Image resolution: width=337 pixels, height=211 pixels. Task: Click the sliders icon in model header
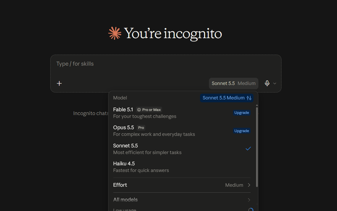pyautogui.click(x=249, y=98)
